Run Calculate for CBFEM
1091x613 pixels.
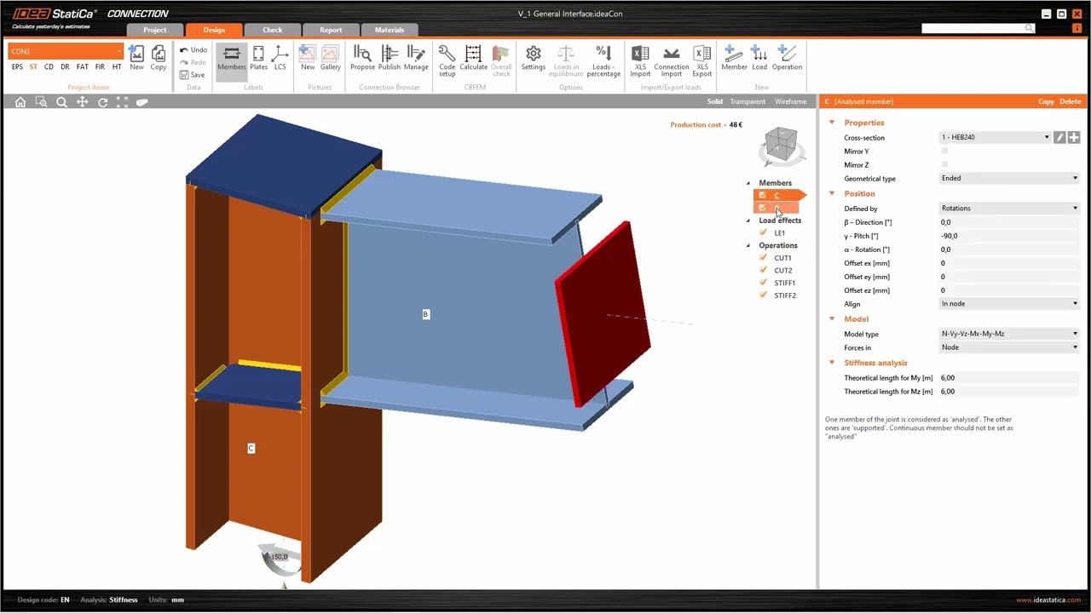pos(474,58)
